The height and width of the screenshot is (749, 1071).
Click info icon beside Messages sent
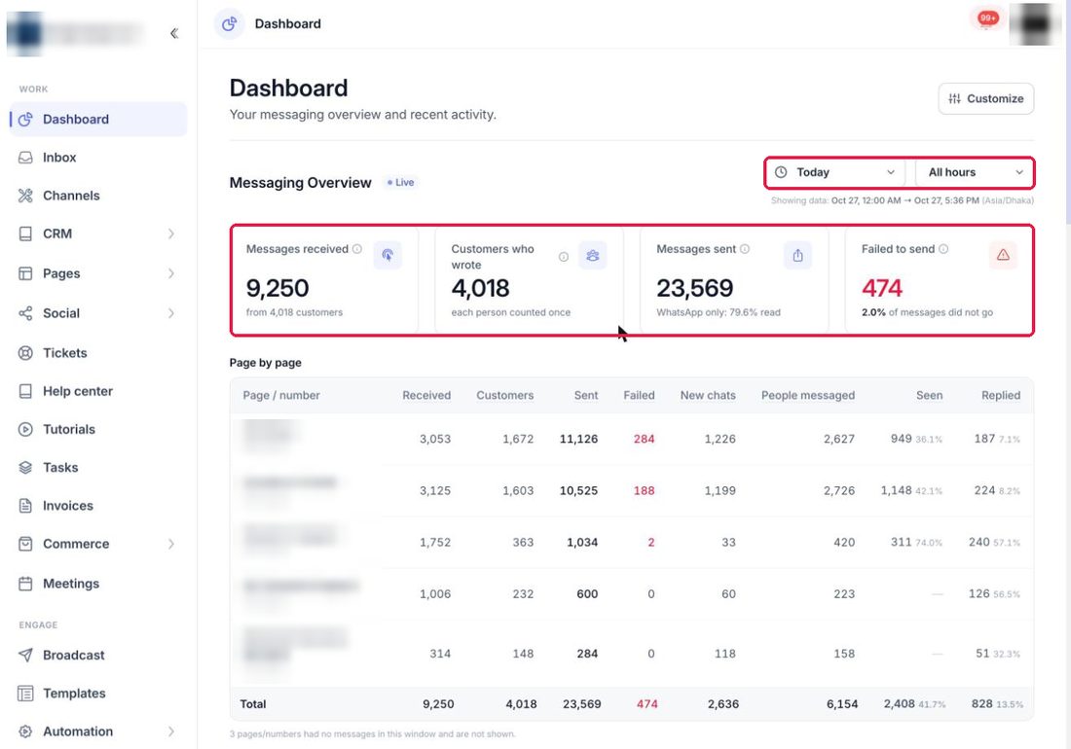coord(745,249)
